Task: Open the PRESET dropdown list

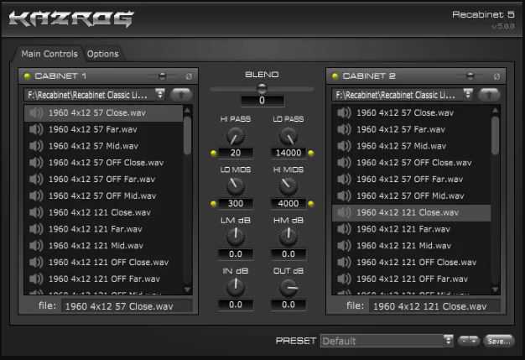Action: [449, 341]
